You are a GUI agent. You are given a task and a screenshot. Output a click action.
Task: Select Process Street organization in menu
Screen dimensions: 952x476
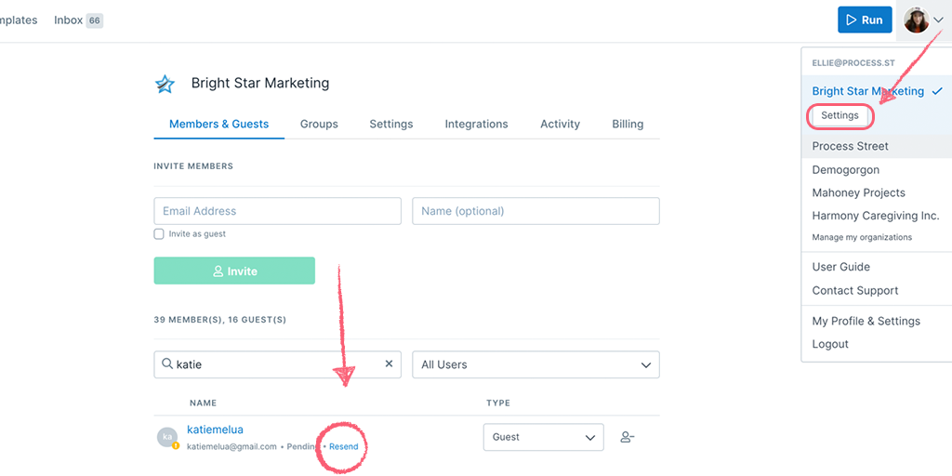point(850,146)
